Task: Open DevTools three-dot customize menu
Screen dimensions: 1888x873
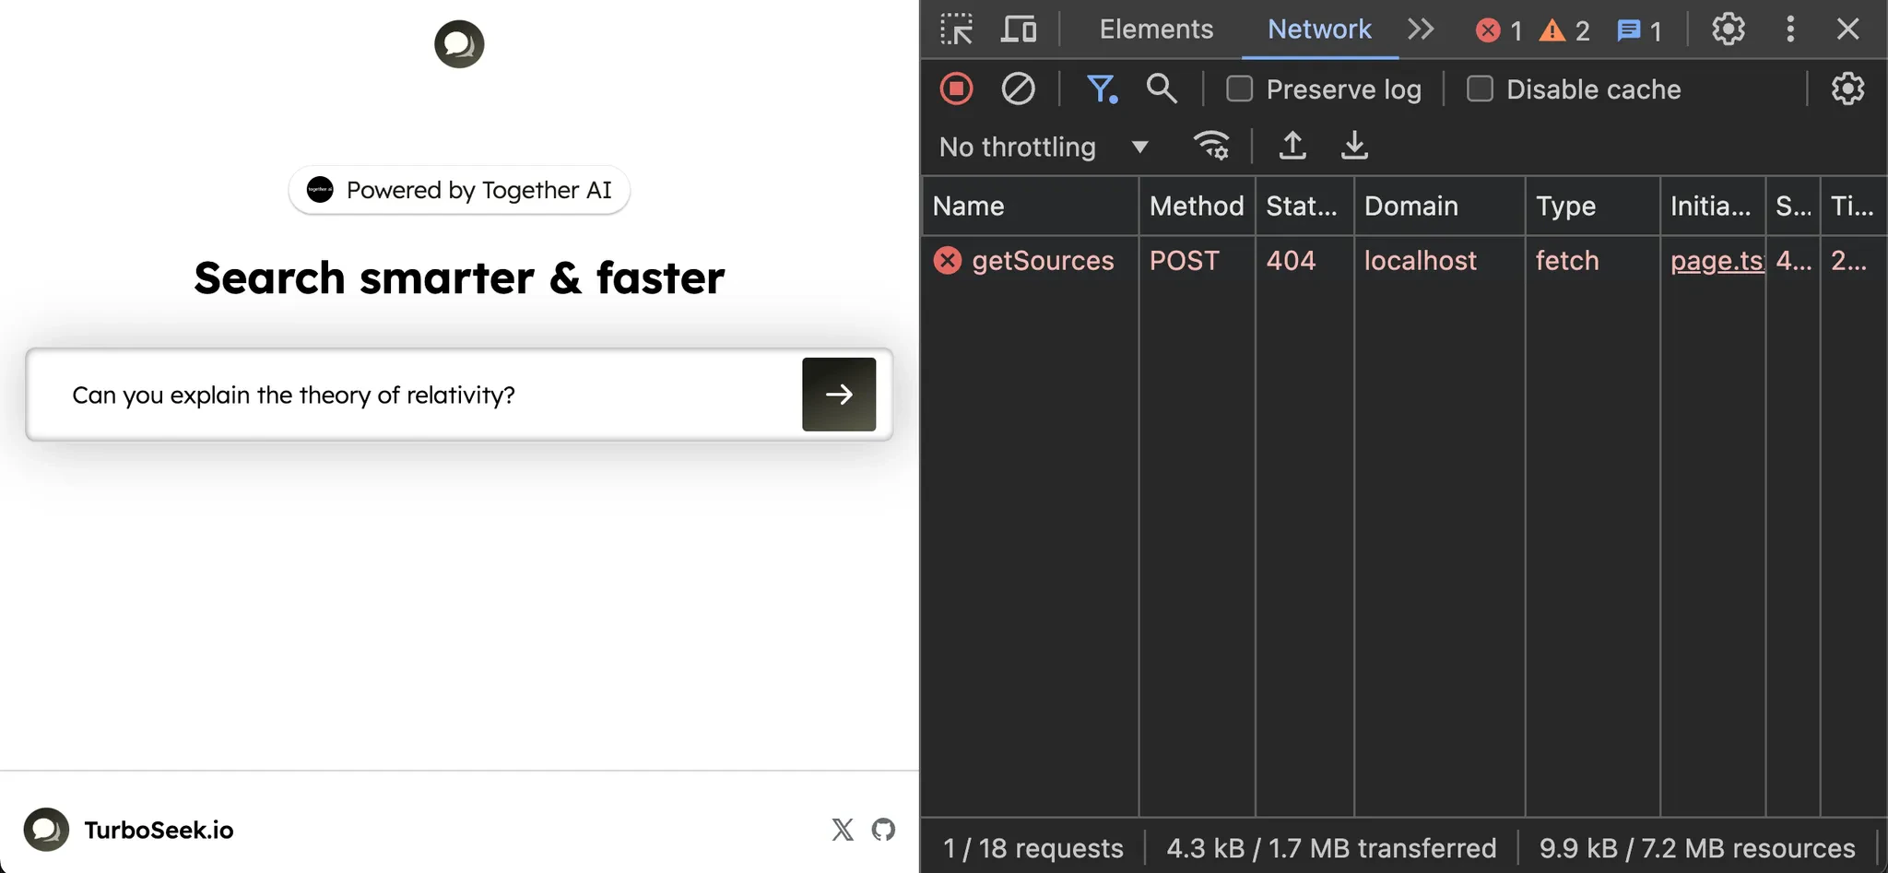Action: [1790, 29]
